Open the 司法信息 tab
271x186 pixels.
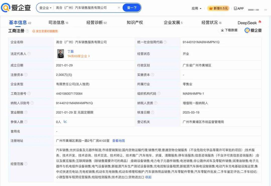click(58, 23)
